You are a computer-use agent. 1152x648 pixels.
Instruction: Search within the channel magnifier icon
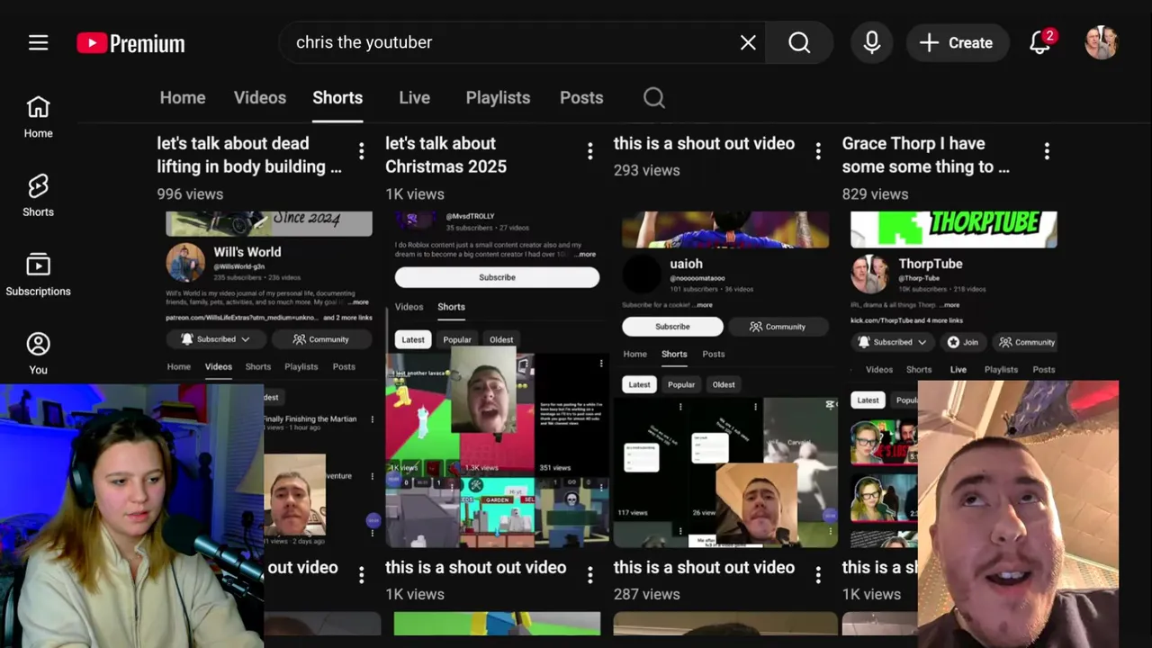click(x=654, y=97)
